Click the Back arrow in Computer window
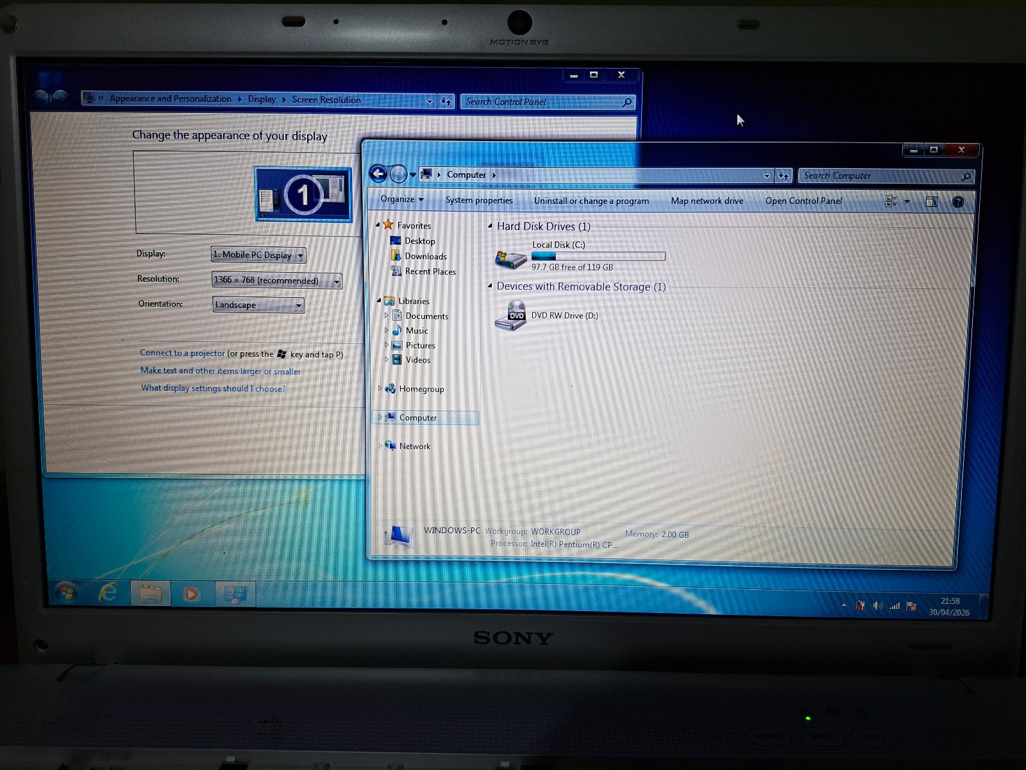The height and width of the screenshot is (770, 1026). tap(378, 173)
